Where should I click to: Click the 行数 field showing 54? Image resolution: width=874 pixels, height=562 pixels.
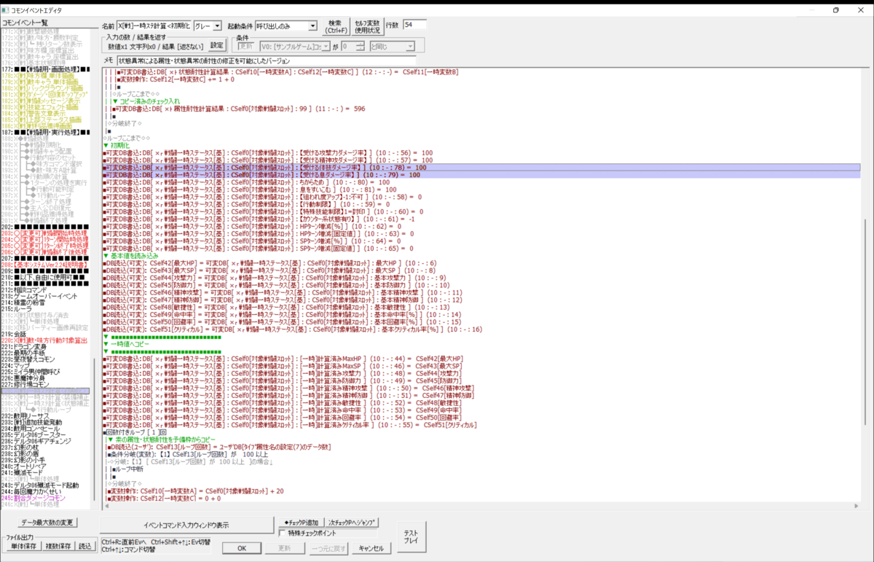(414, 26)
